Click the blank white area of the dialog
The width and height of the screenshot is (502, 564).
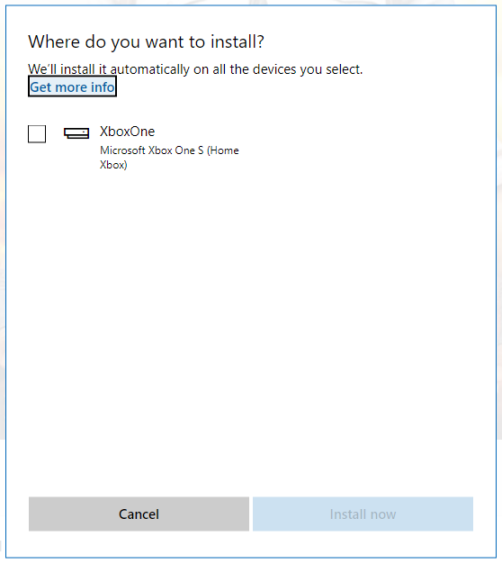[x=251, y=323]
